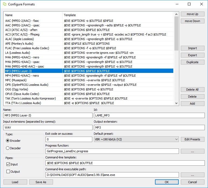Select the M4A (MPEG-4/AAC) - qaac row
This screenshot has width=208, height=188.
tap(89, 62)
